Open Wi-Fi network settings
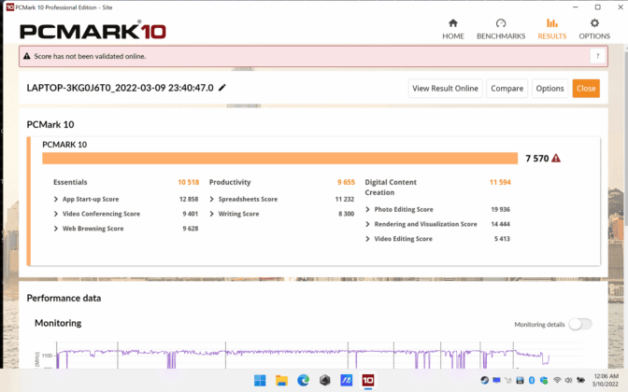Screen dimensions: 628x392 (x=557, y=380)
